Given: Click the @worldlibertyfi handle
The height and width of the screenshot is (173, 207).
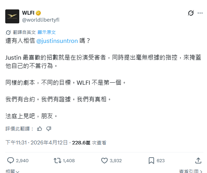Looking at the screenshot, I should (x=41, y=20).
